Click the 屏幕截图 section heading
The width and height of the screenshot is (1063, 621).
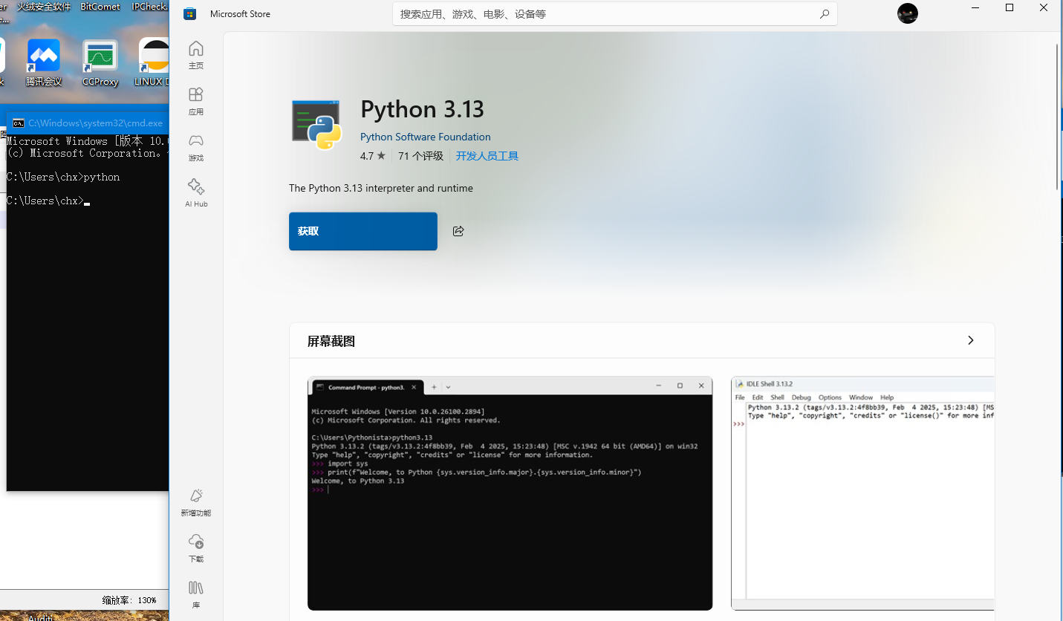tap(331, 341)
